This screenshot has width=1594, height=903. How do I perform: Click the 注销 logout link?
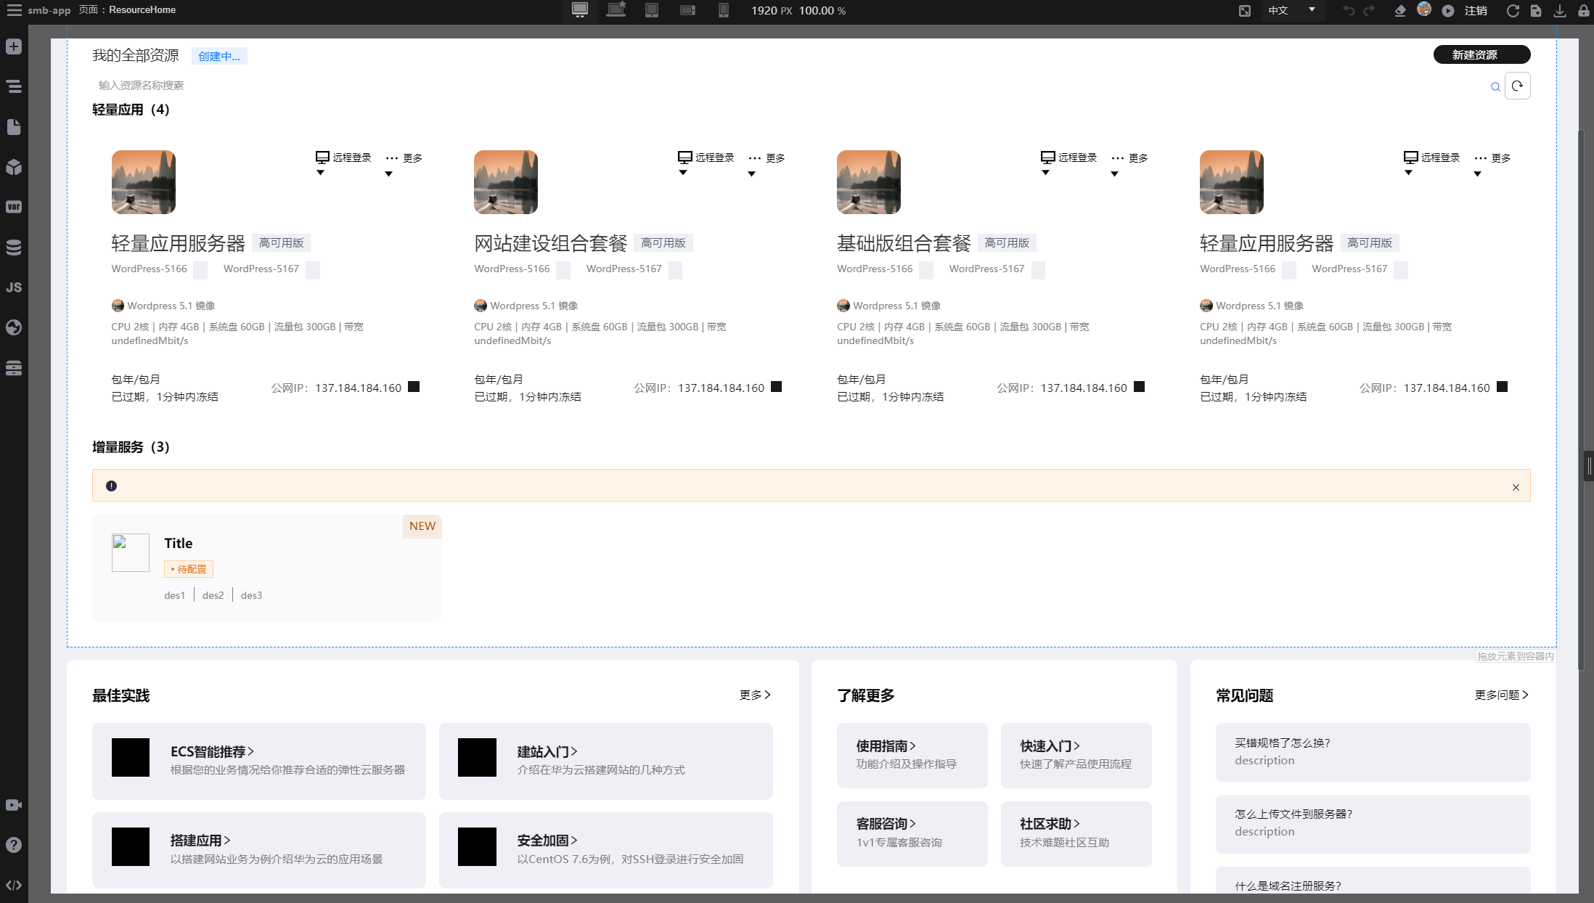[x=1476, y=10]
